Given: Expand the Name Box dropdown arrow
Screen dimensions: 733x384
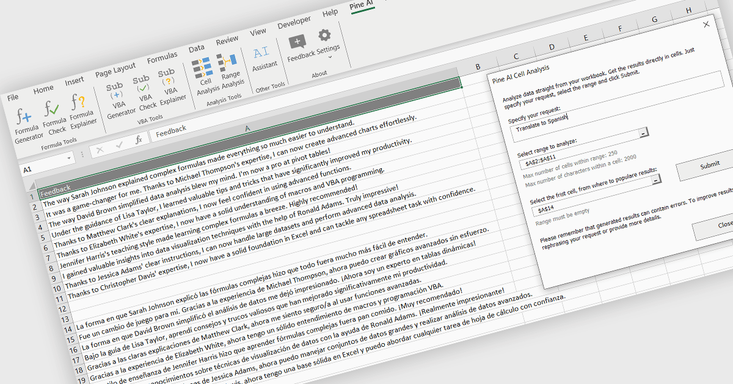Looking at the screenshot, I should point(70,157).
